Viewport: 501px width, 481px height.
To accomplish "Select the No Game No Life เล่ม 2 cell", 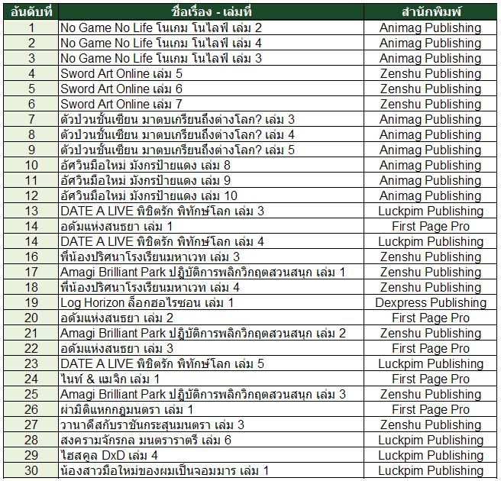I will click(212, 27).
